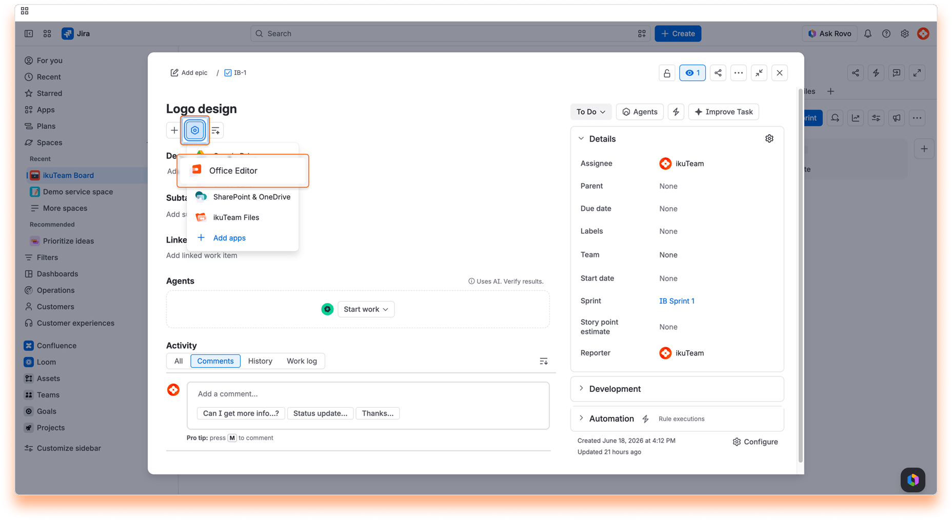Viewport: 952px width, 520px height.
Task: Select the All activity tab
Action: [x=179, y=361]
